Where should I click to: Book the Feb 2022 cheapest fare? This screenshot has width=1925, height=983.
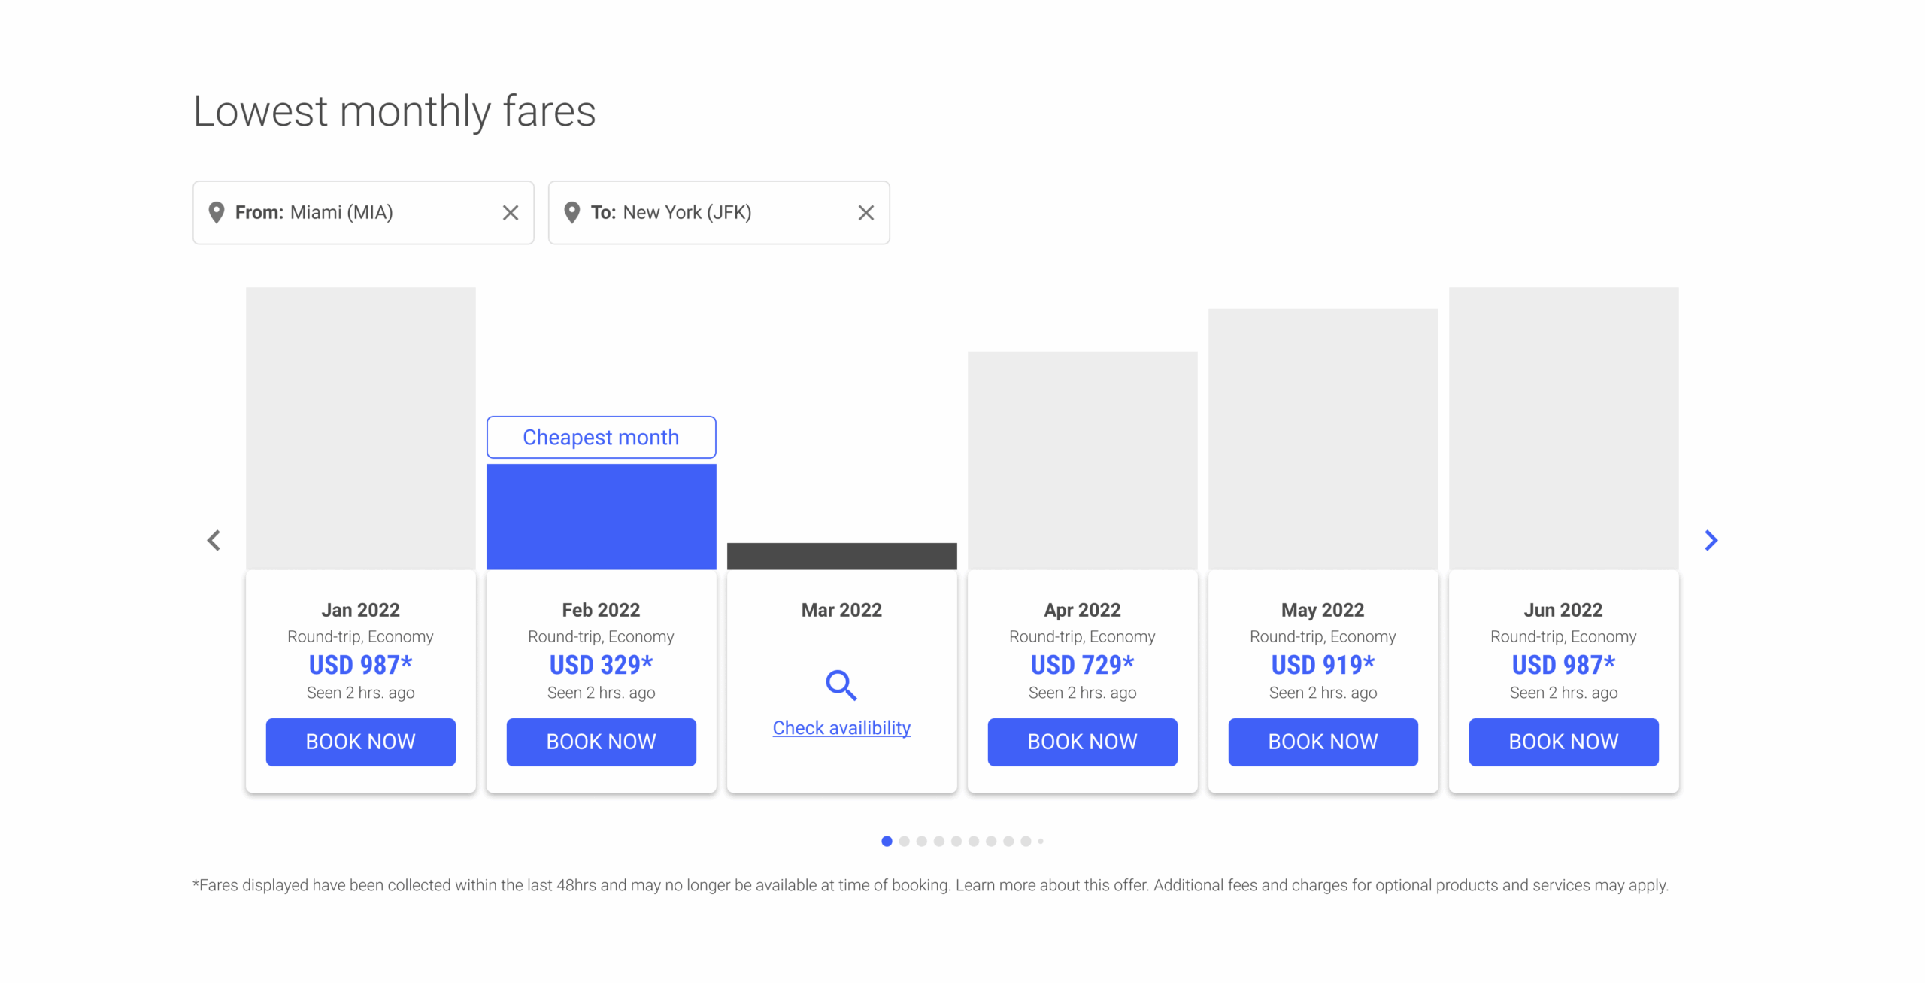tap(601, 742)
